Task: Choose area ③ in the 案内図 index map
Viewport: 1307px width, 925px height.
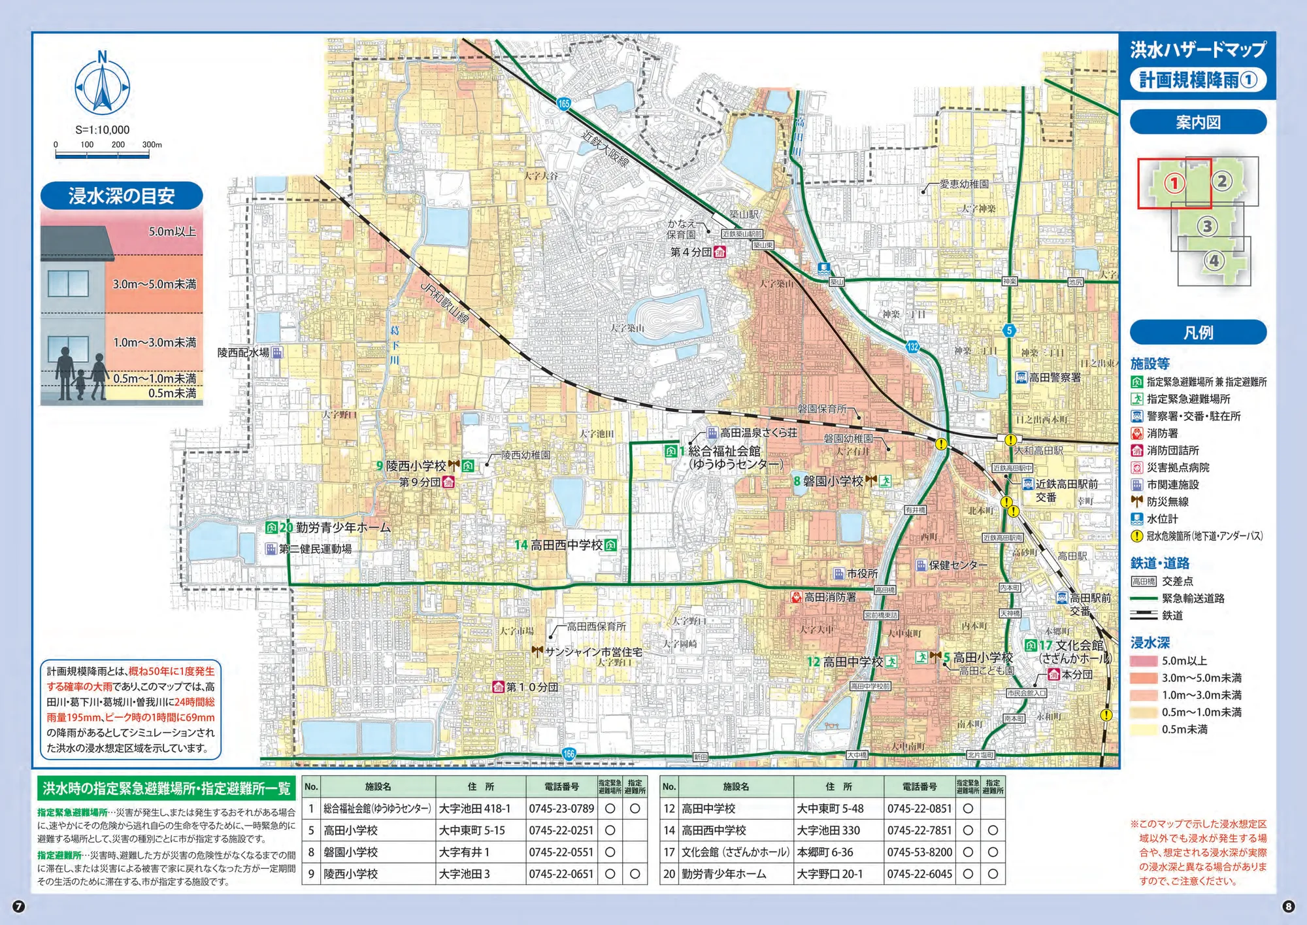Action: [1207, 226]
